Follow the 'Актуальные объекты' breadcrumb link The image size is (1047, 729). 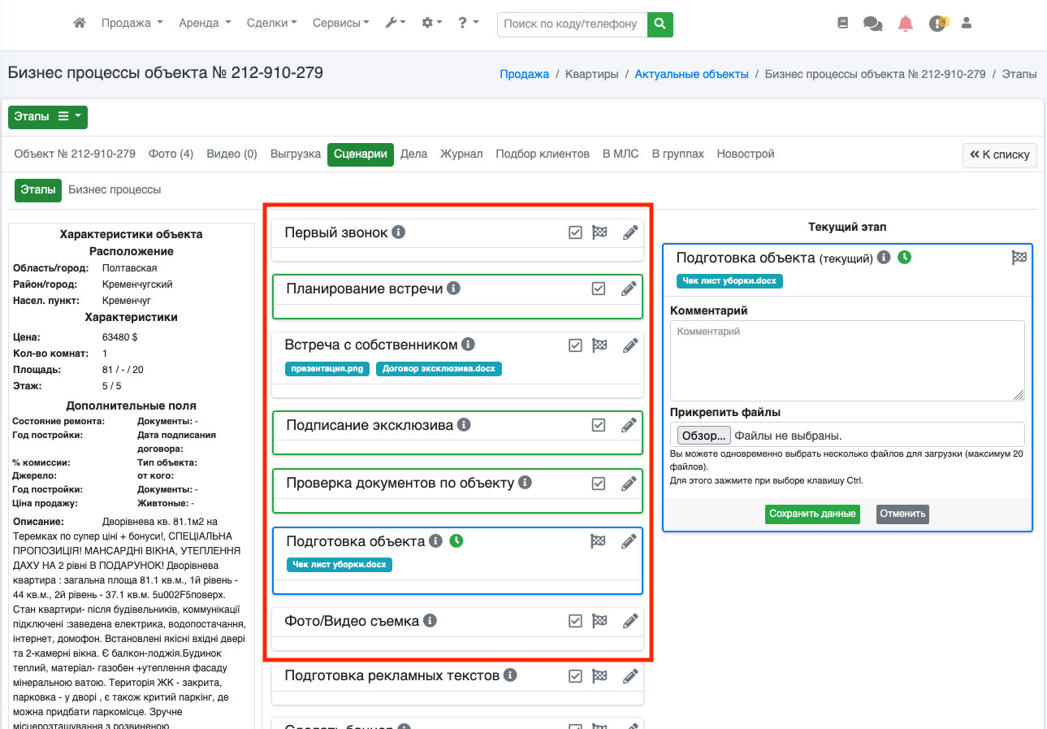(x=691, y=74)
